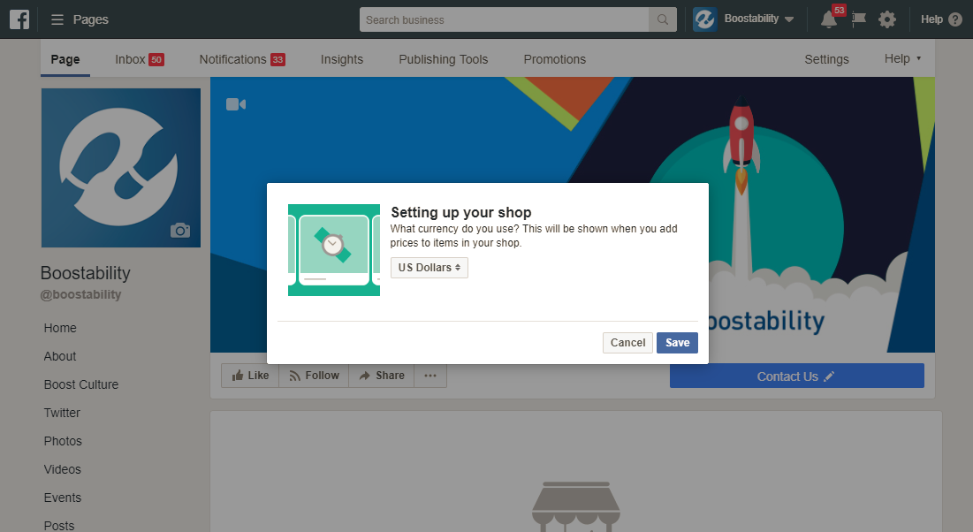Open Events in the left sidebar
This screenshot has width=973, height=532.
[x=62, y=498]
